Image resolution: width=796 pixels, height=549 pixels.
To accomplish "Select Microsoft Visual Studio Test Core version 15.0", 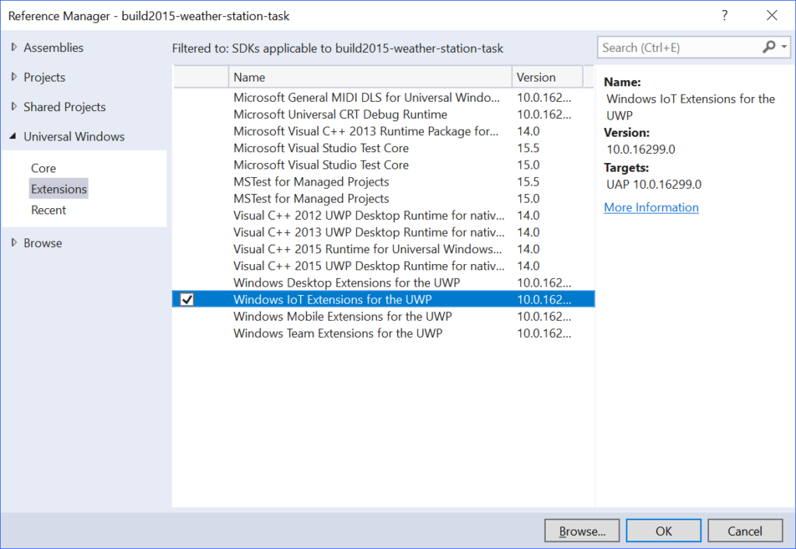I will pyautogui.click(x=383, y=165).
